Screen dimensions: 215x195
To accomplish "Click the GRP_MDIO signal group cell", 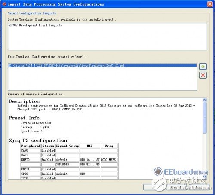I will [68, 165].
